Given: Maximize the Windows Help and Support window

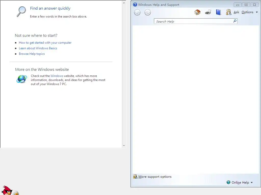Looking at the screenshot, I should 246,5.
